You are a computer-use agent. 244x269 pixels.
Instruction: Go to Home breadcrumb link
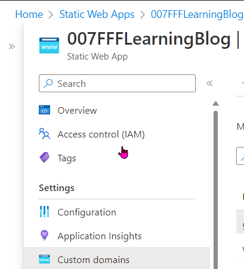(29, 14)
